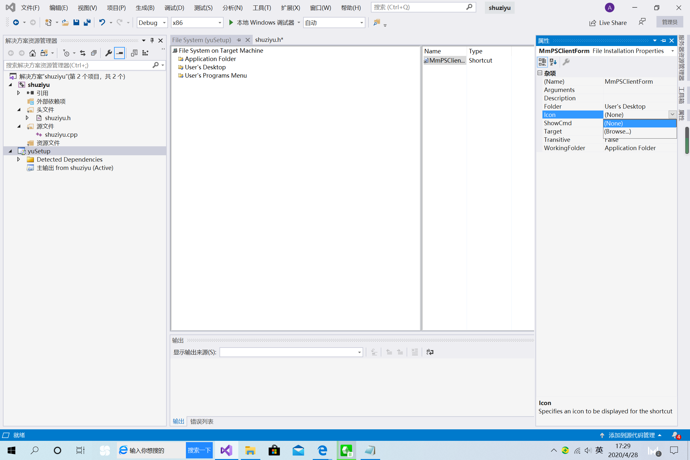The image size is (690, 460).
Task: Select the User's Programs Menu folder
Action: point(216,76)
